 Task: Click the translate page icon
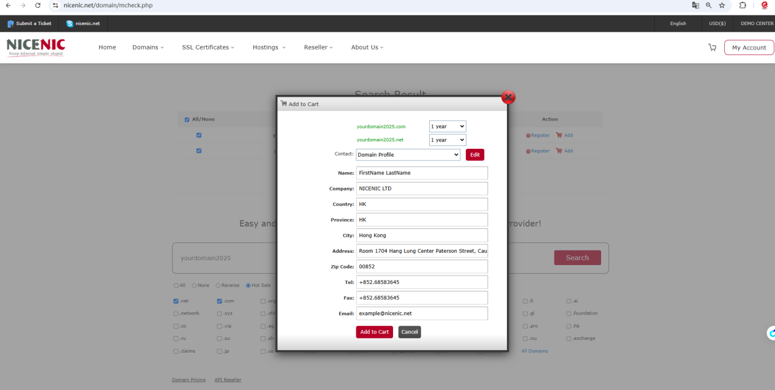coord(695,6)
